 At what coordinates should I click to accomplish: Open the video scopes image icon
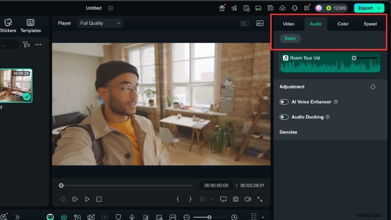click(260, 23)
